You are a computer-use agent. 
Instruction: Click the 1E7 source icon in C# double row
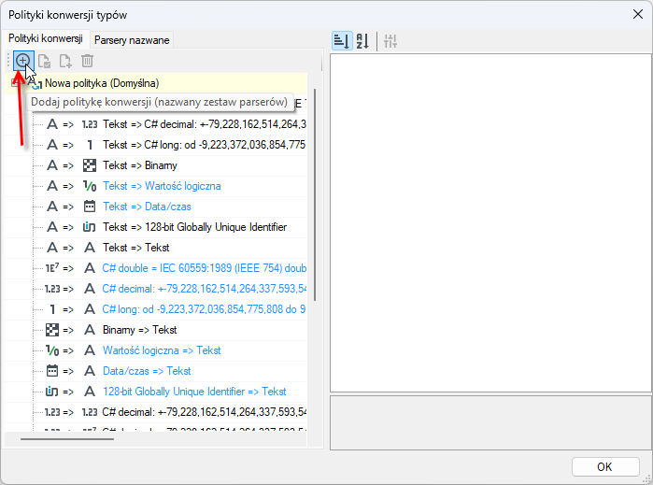click(x=52, y=268)
